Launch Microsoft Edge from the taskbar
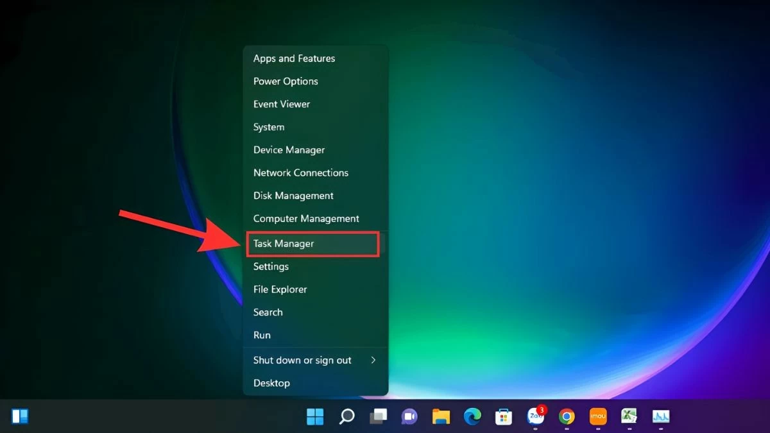This screenshot has height=433, width=770. (x=472, y=417)
